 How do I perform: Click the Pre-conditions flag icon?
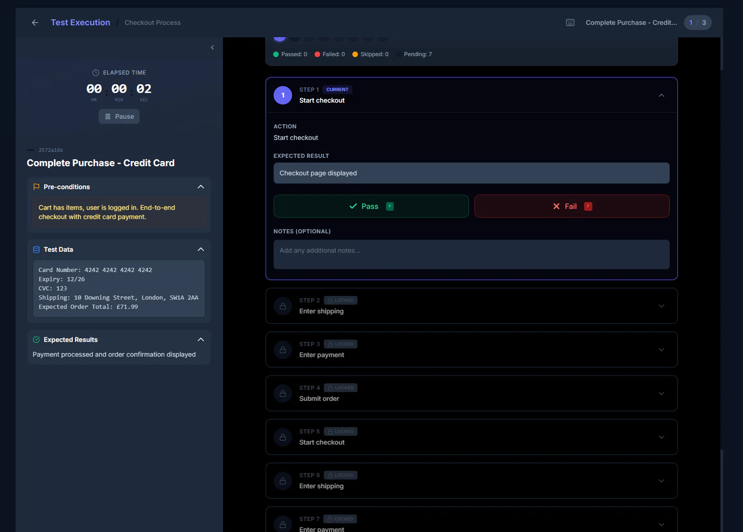pyautogui.click(x=36, y=187)
